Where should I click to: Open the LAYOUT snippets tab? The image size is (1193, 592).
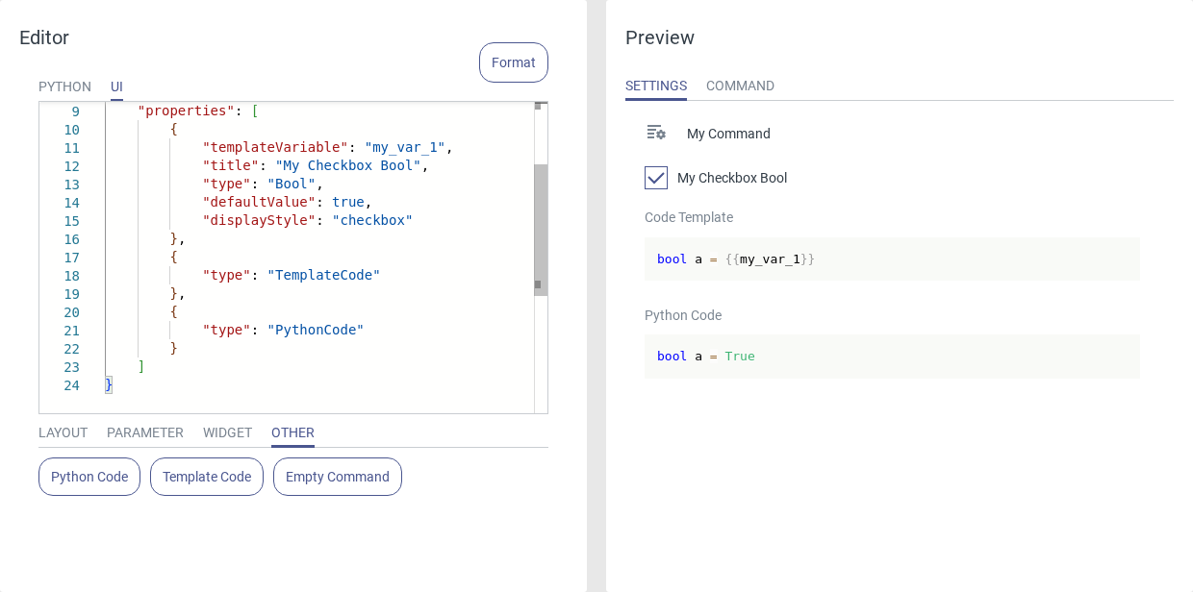pos(63,432)
